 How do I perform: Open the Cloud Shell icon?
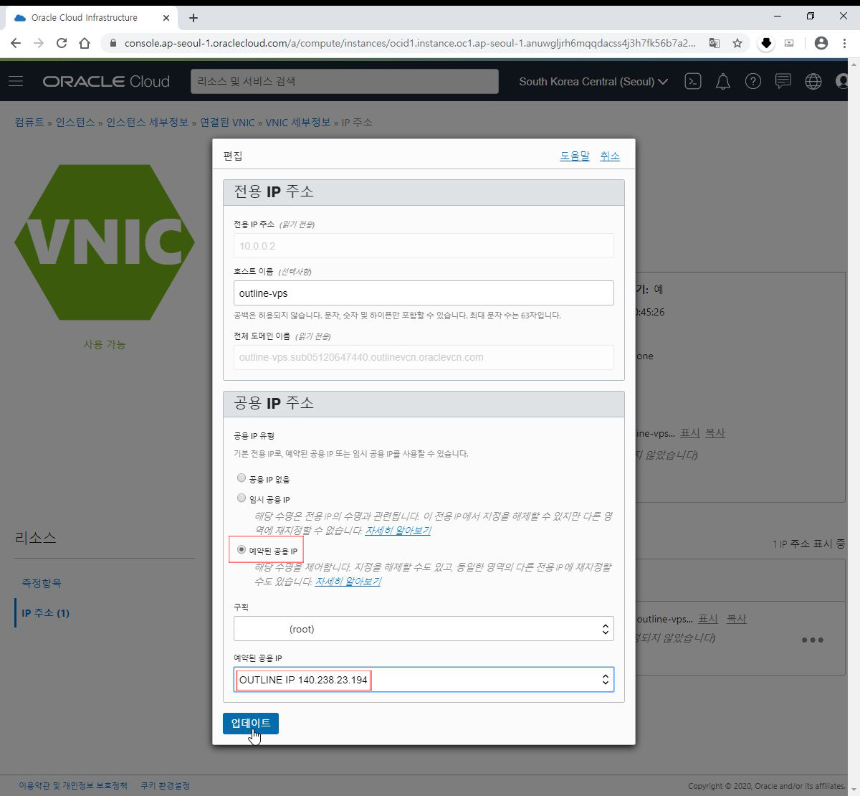(693, 81)
